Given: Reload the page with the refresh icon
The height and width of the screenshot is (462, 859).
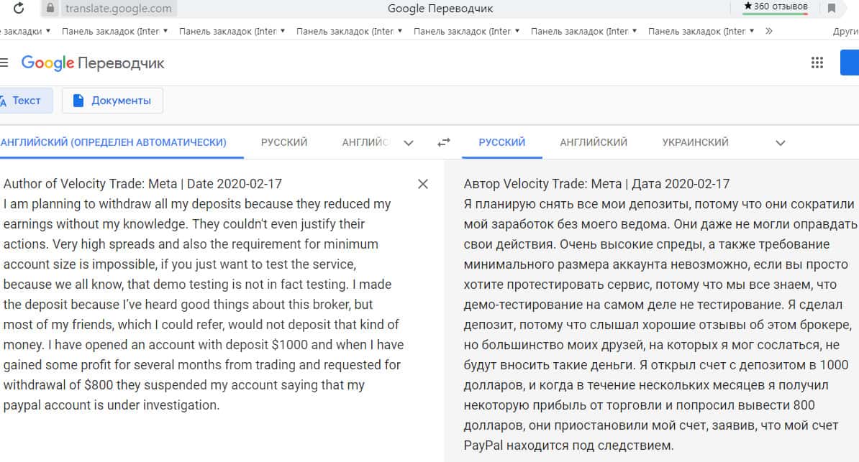Looking at the screenshot, I should (x=19, y=9).
